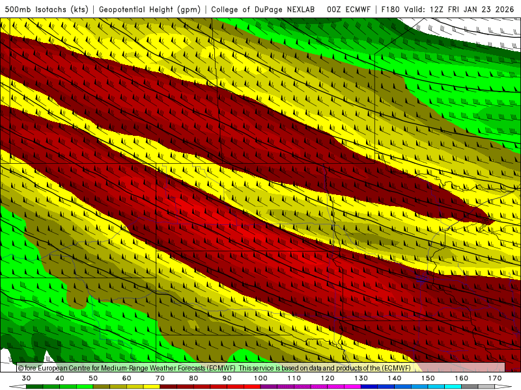Click the legend value 160
The height and width of the screenshot is (390, 521).
(x=462, y=378)
